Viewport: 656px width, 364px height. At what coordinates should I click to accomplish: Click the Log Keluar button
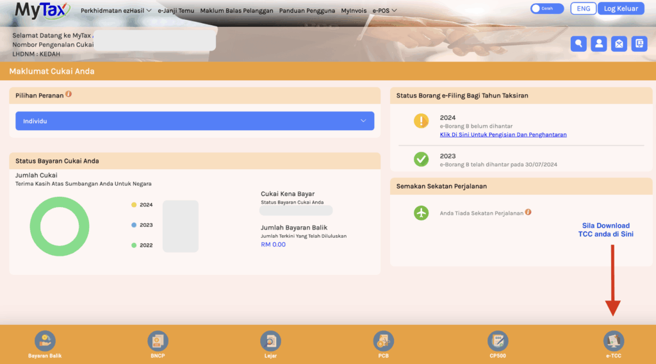tap(621, 9)
